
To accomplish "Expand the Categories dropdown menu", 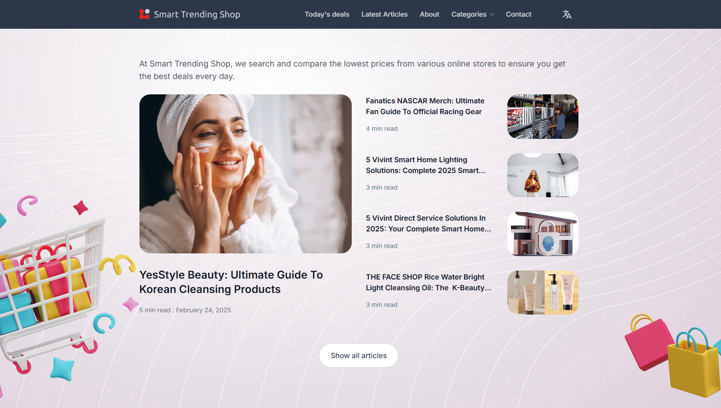I will [x=469, y=14].
